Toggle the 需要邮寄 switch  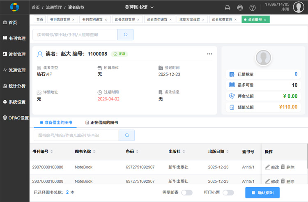pyautogui.click(x=186, y=193)
